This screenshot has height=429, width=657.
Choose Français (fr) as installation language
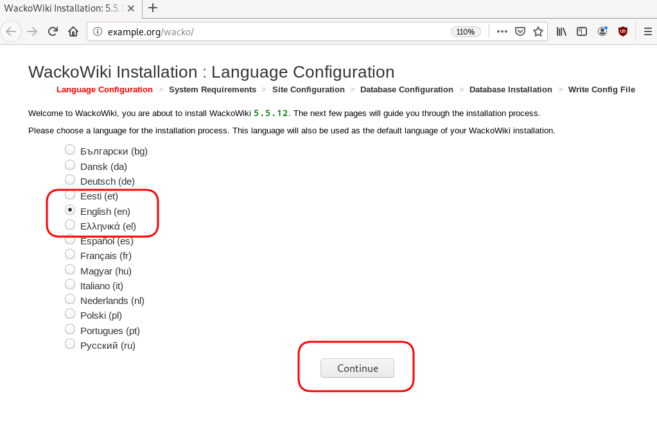coord(70,255)
